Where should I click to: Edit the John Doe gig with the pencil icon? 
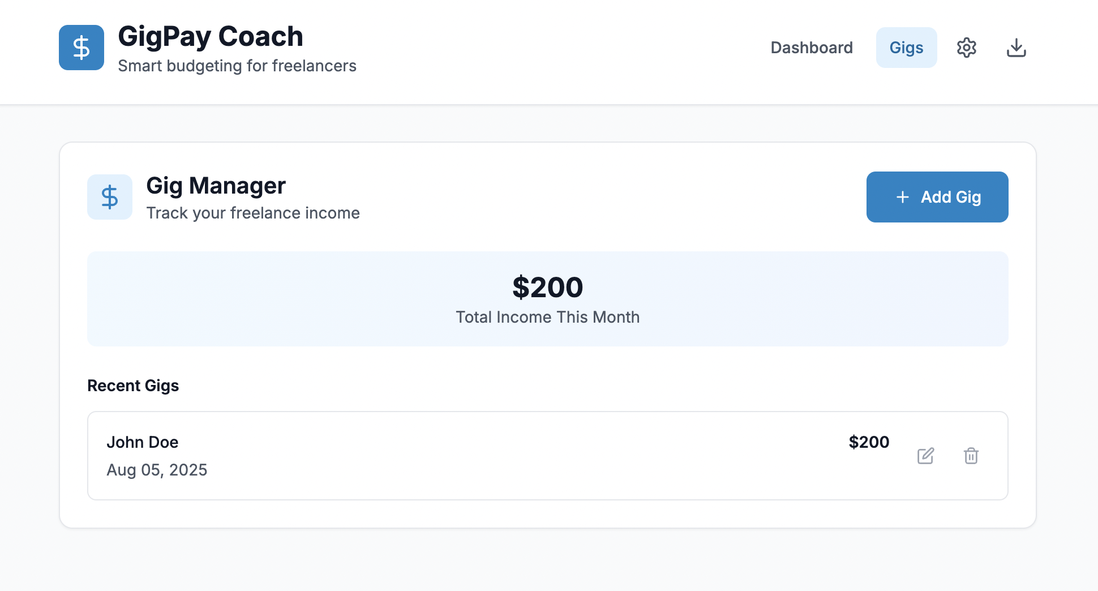point(926,456)
